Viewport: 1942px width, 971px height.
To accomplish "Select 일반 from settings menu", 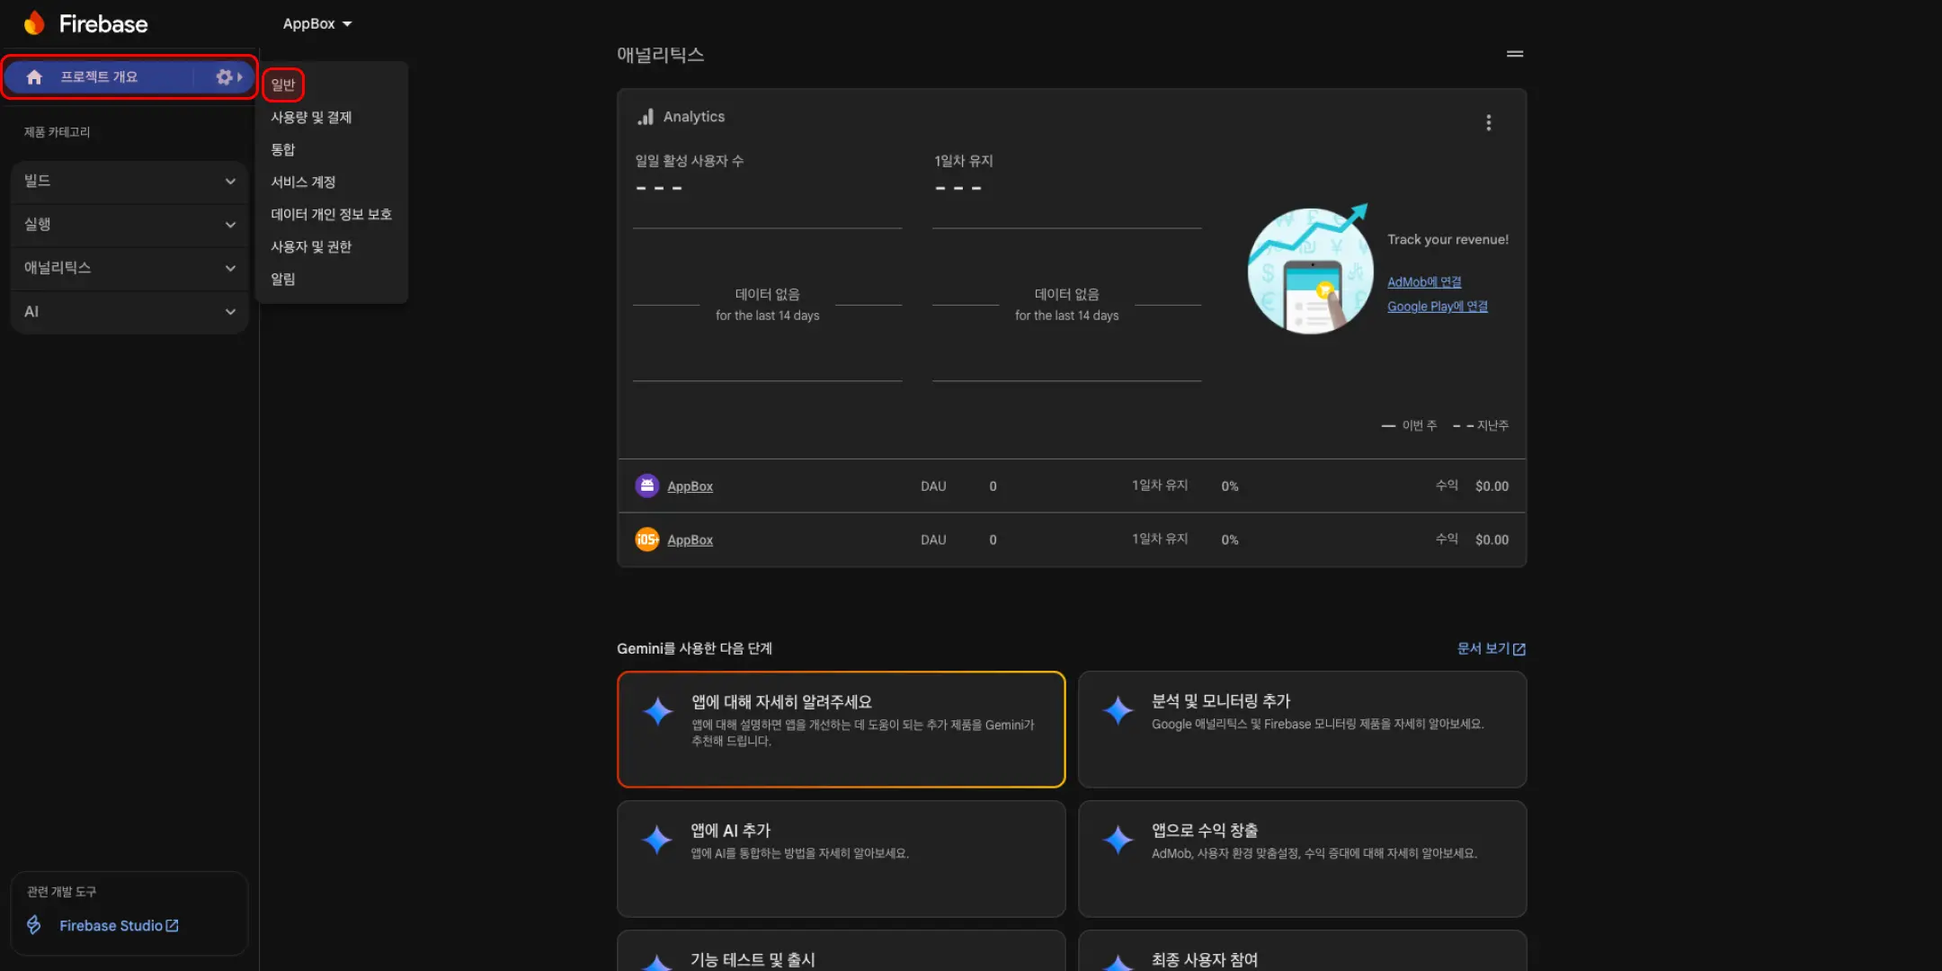I will pos(283,85).
